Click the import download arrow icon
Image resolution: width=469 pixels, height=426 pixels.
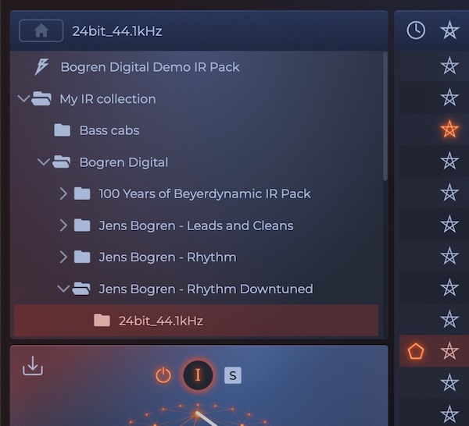click(33, 366)
